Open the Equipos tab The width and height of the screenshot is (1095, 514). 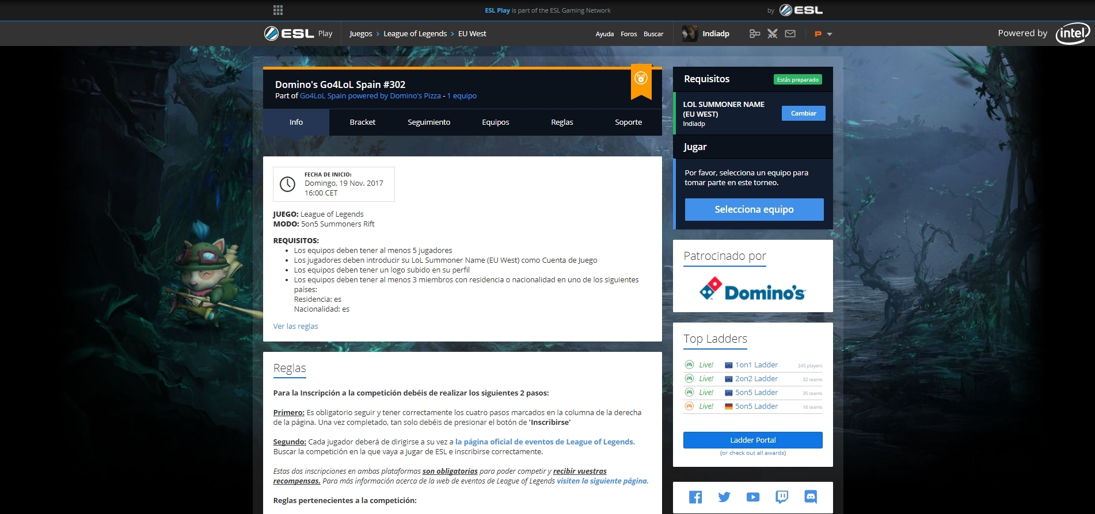click(496, 122)
